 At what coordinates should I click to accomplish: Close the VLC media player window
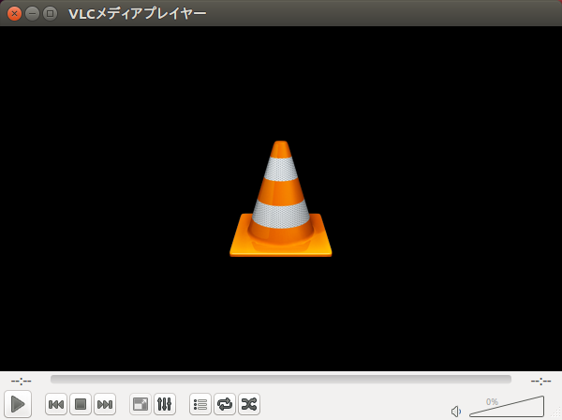pyautogui.click(x=14, y=14)
